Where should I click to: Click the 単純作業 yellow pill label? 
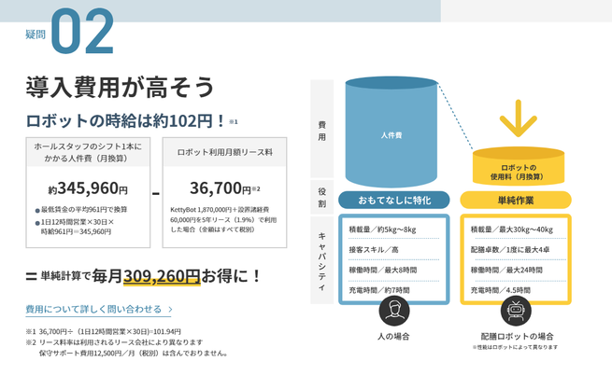[516, 200]
